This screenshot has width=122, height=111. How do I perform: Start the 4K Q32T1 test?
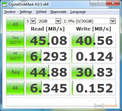pos(15,56)
